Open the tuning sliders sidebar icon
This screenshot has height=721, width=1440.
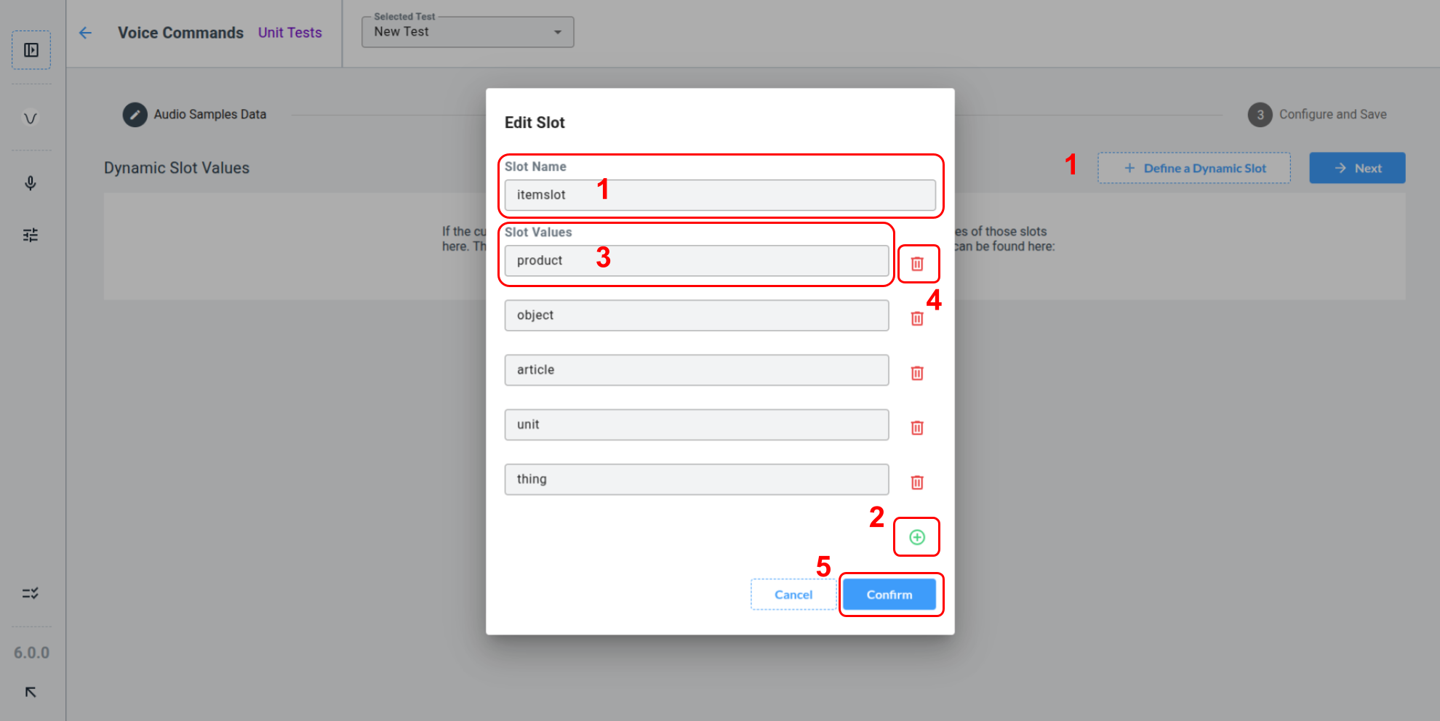(31, 235)
